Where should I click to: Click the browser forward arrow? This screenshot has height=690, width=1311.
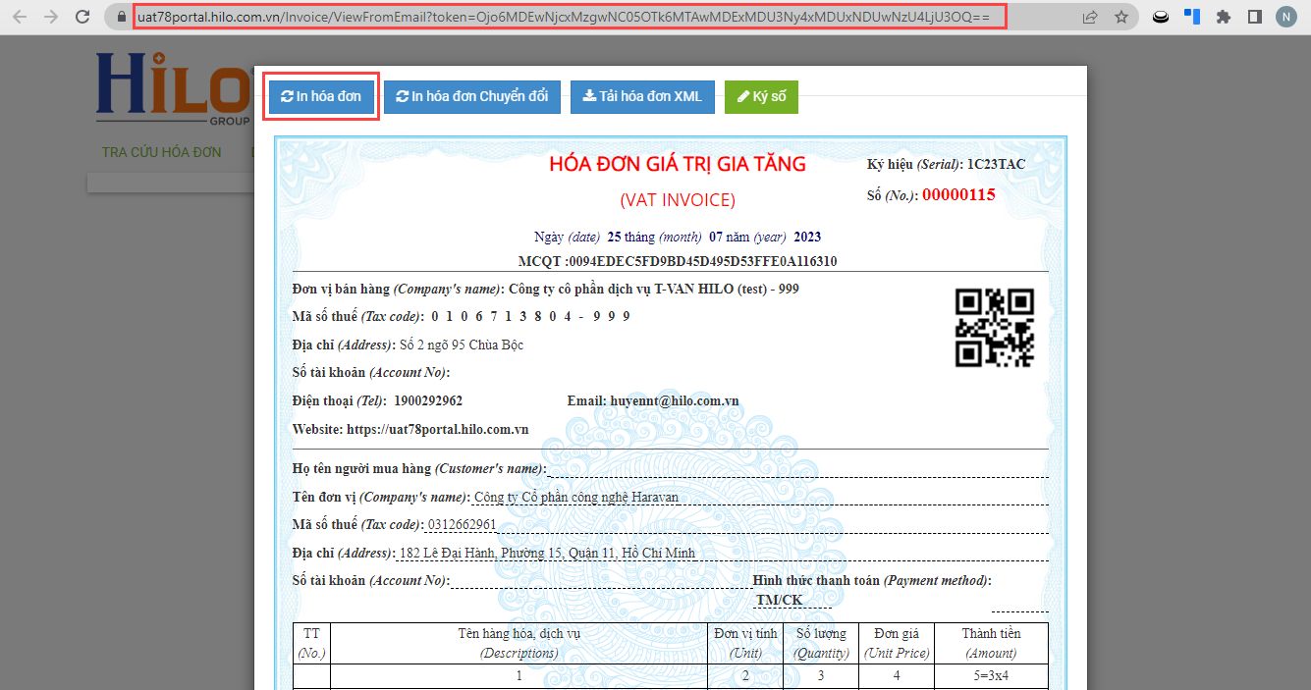(x=51, y=17)
